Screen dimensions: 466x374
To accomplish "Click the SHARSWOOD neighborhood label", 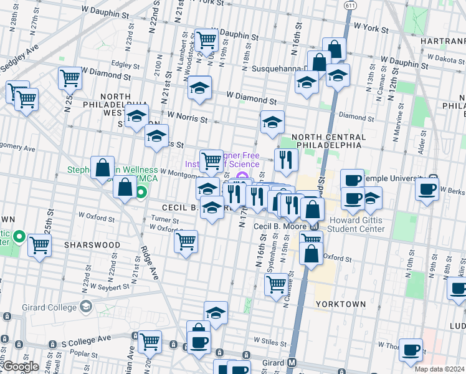I will click(92, 245).
